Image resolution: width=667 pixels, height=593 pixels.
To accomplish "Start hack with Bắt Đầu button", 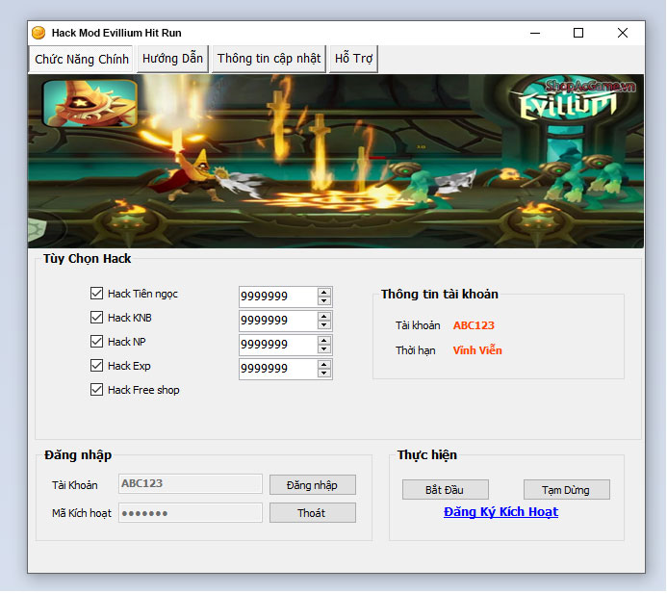I will 446,490.
